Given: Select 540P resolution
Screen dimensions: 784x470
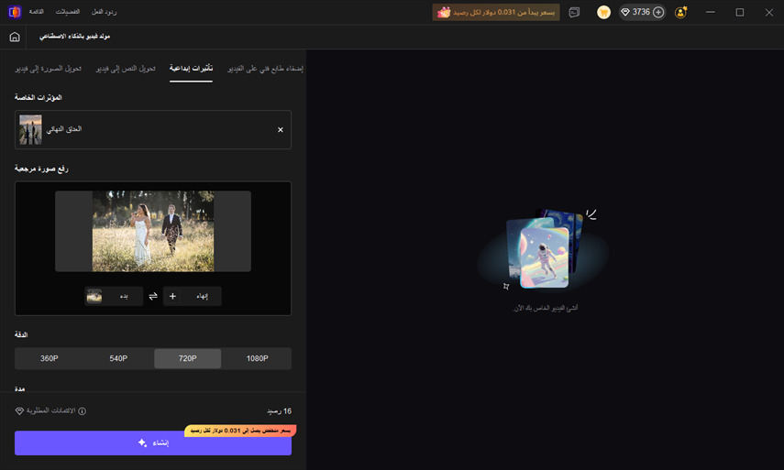Looking at the screenshot, I should (118, 358).
